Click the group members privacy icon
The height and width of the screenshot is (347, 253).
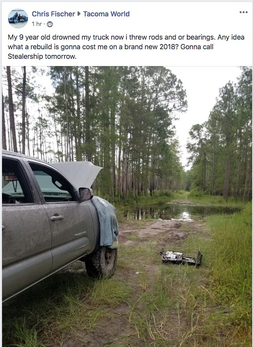(50, 24)
